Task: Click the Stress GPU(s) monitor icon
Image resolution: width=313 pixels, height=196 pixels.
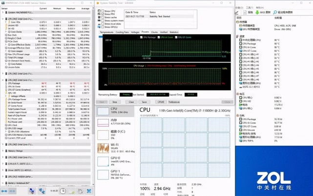Action: point(99,27)
